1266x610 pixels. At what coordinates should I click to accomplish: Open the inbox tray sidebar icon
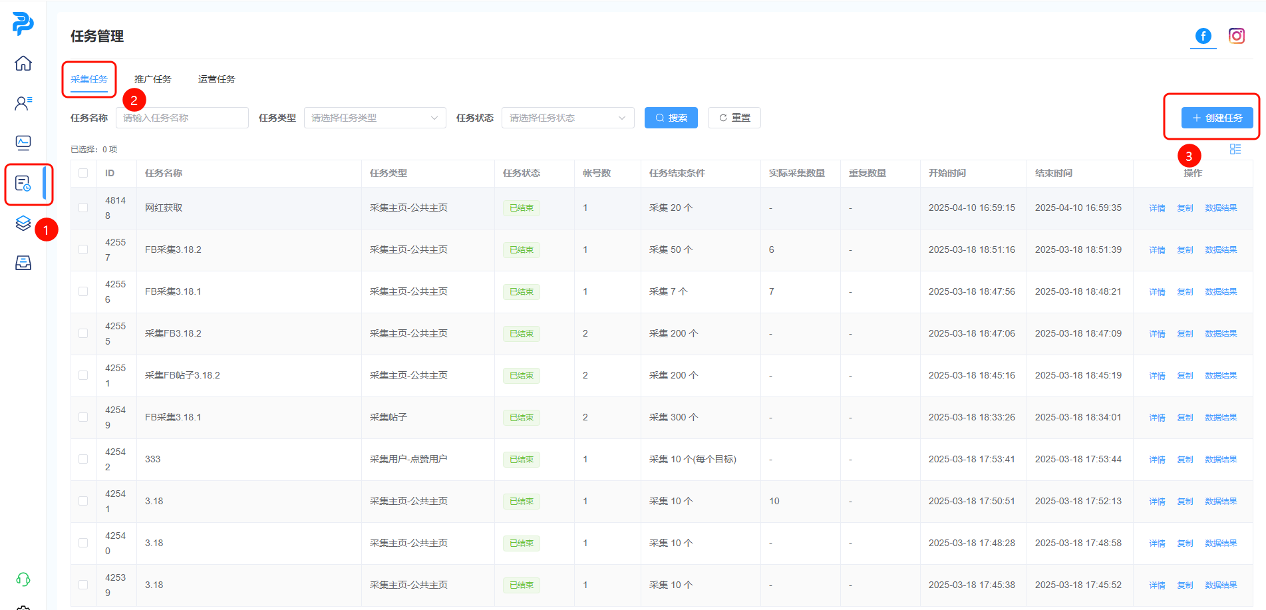point(23,263)
